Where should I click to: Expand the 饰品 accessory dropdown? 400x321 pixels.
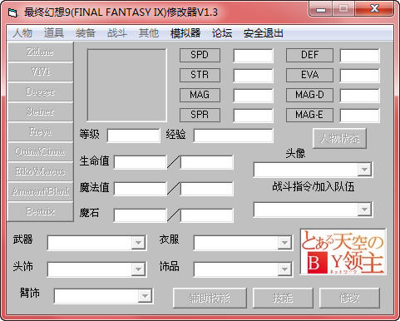[x=284, y=269]
